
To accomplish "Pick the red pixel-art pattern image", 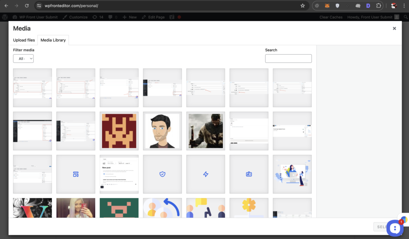I will click(x=119, y=131).
